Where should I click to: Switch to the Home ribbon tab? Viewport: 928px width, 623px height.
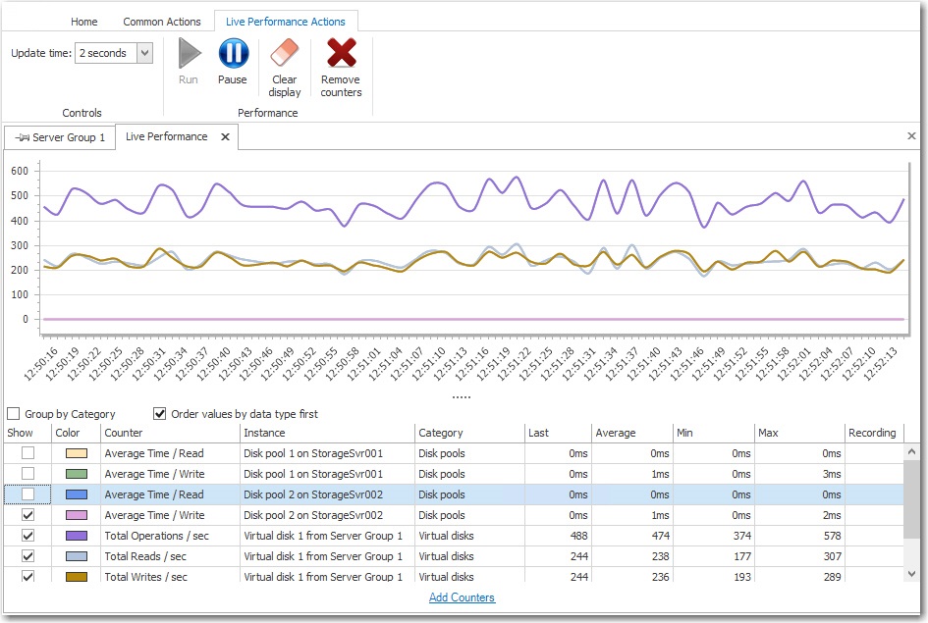pos(84,22)
